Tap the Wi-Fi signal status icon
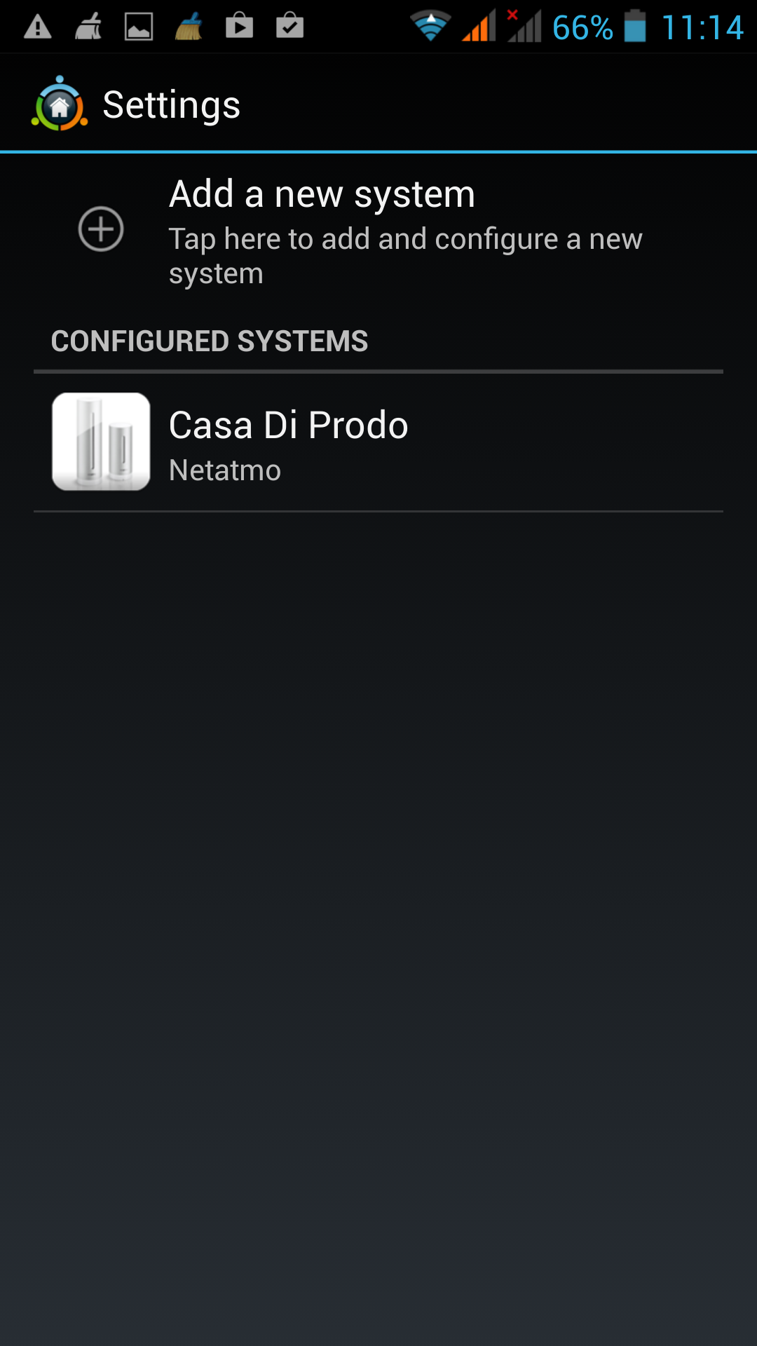757x1346 pixels. pyautogui.click(x=430, y=27)
